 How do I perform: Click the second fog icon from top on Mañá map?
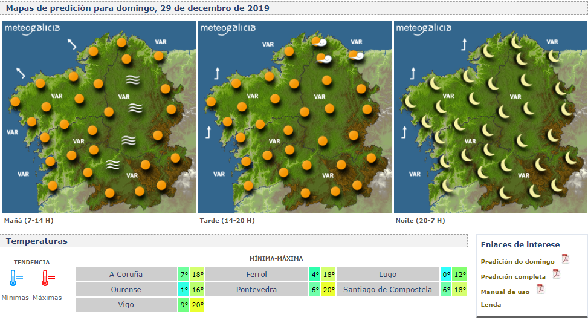135,108
